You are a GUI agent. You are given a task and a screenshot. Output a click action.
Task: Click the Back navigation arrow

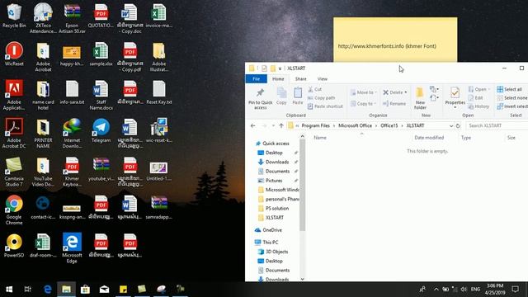253,125
